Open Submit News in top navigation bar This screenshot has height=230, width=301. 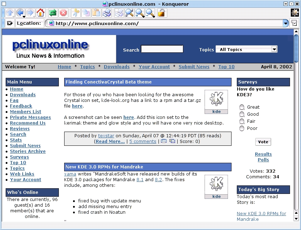click(x=194, y=67)
